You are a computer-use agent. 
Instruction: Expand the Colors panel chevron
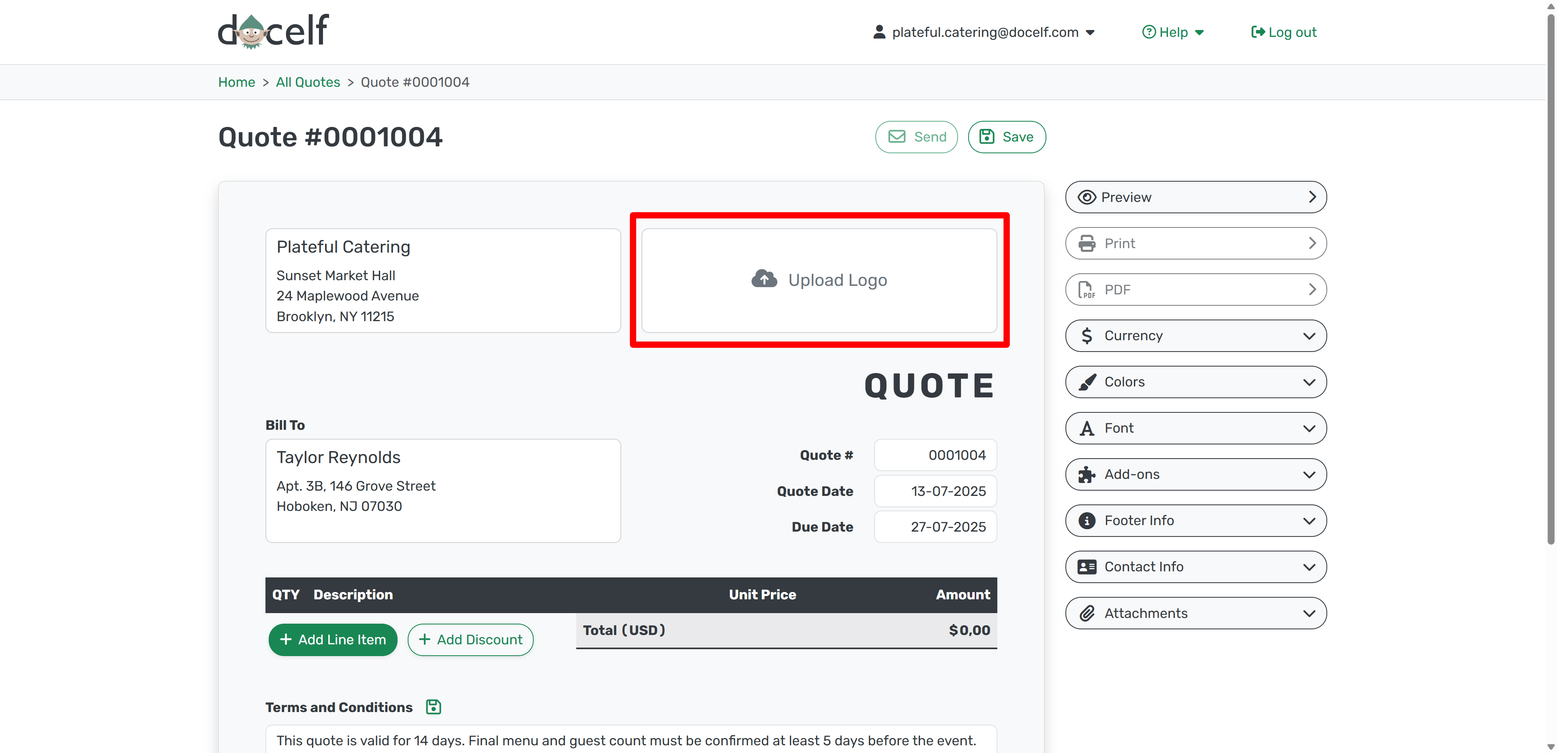[1309, 382]
